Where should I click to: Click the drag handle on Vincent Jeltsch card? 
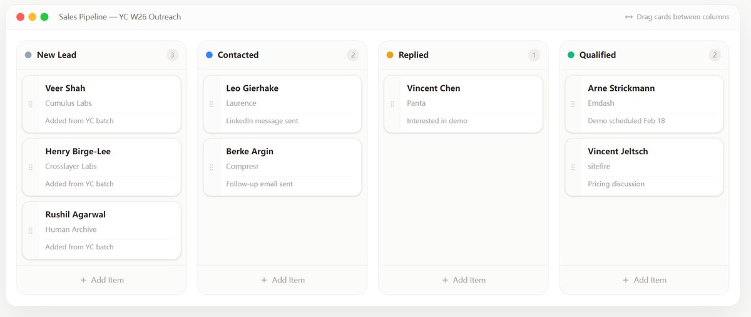pos(573,167)
